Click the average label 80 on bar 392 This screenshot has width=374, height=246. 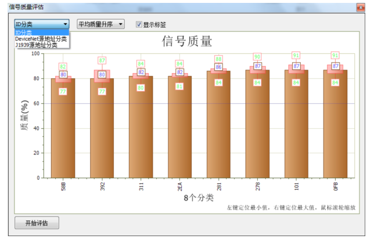point(102,75)
